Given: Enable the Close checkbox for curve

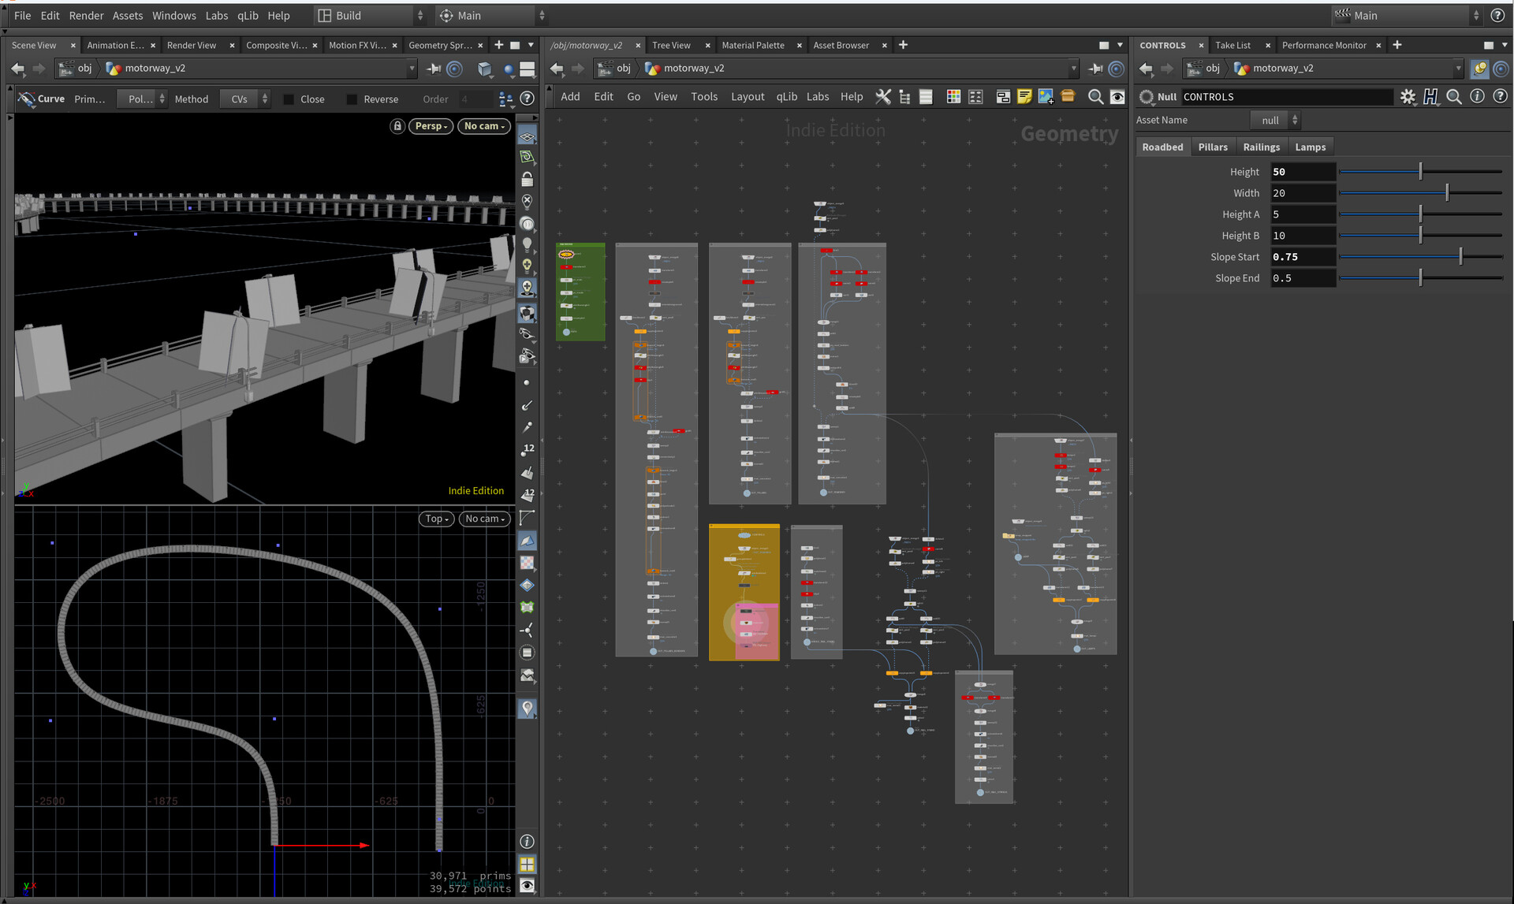Looking at the screenshot, I should [x=289, y=99].
